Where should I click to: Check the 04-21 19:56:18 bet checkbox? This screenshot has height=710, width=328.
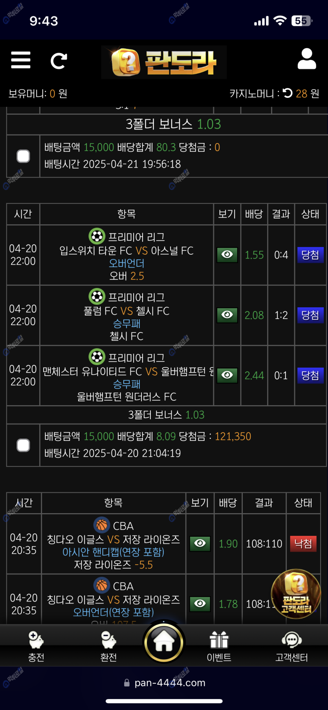23,156
